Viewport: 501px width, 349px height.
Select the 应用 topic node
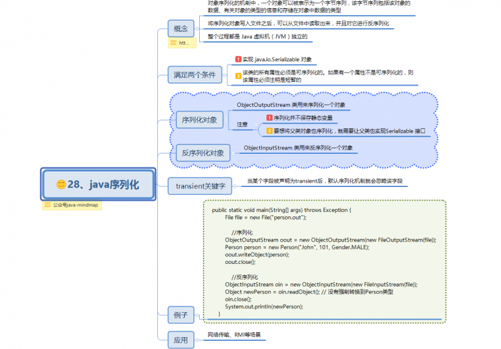[x=181, y=340]
